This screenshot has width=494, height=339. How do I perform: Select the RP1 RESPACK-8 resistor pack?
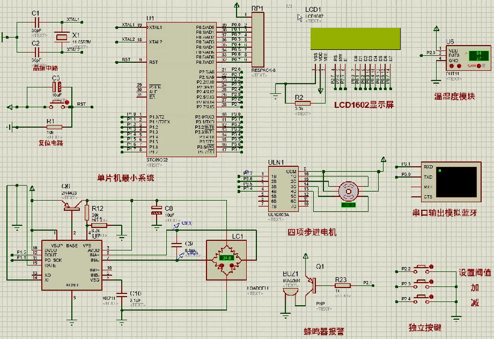pos(258,40)
